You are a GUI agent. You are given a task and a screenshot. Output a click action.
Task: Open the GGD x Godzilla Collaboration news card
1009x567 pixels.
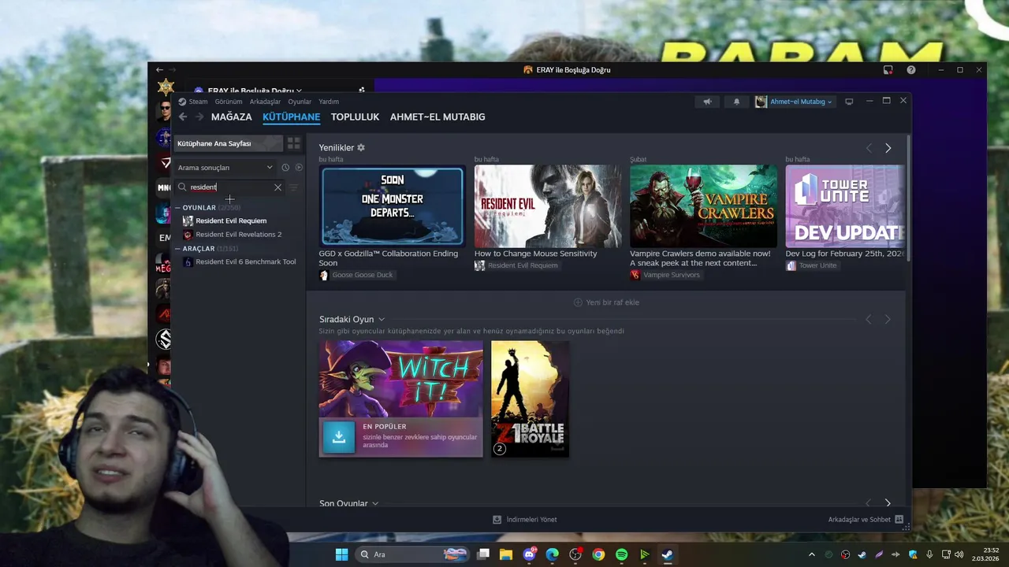pos(392,206)
